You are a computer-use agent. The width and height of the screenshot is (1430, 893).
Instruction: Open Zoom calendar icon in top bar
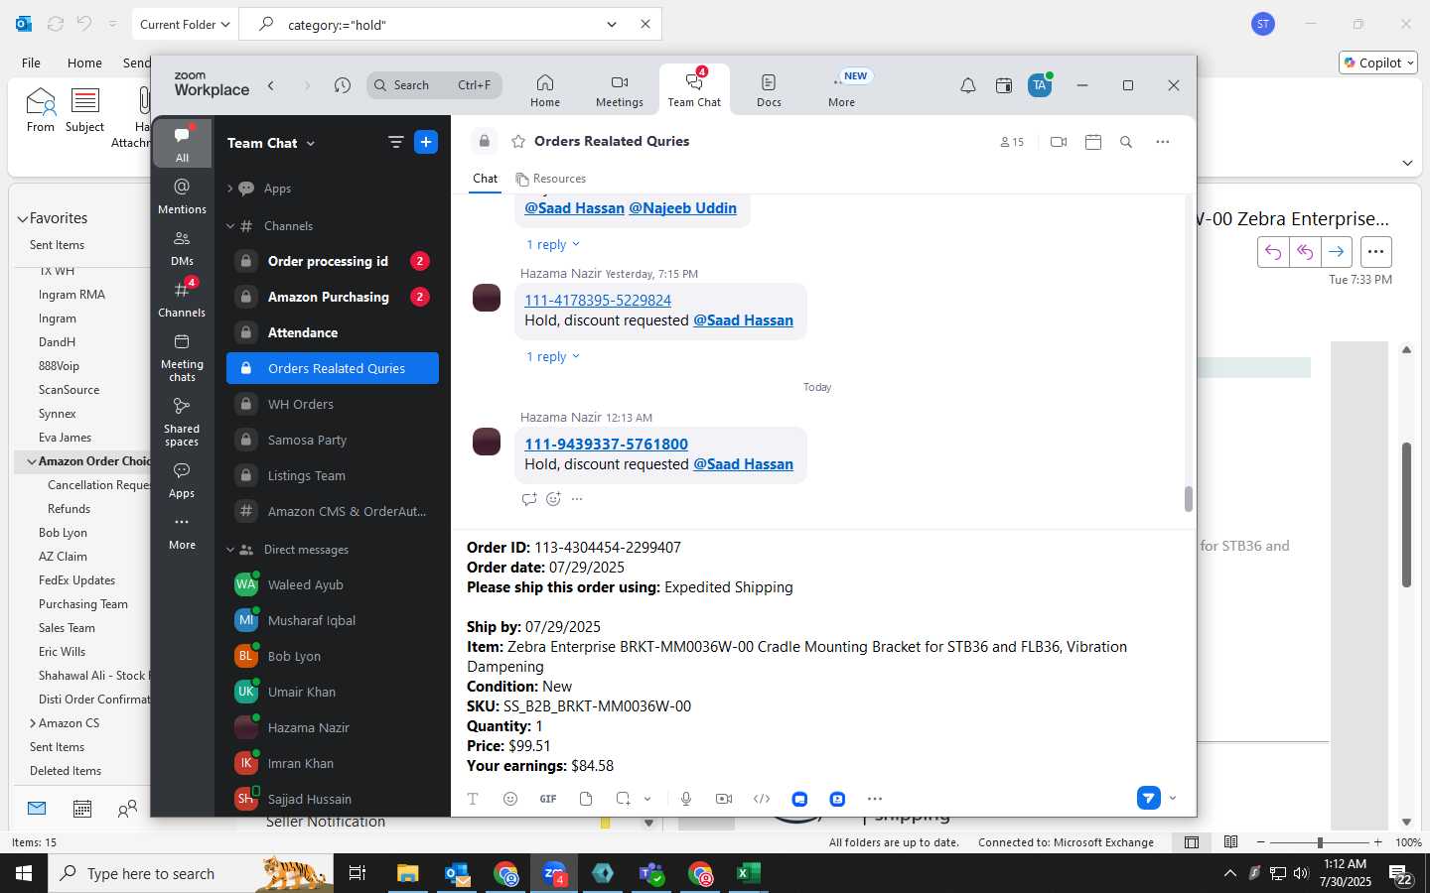(1004, 86)
